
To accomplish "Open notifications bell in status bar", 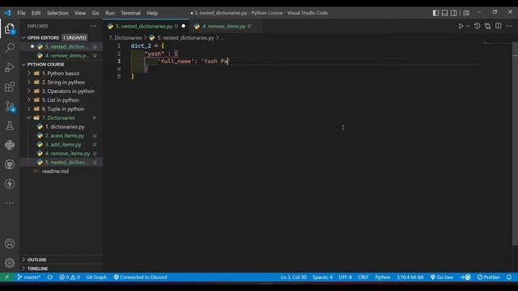I will (509, 277).
